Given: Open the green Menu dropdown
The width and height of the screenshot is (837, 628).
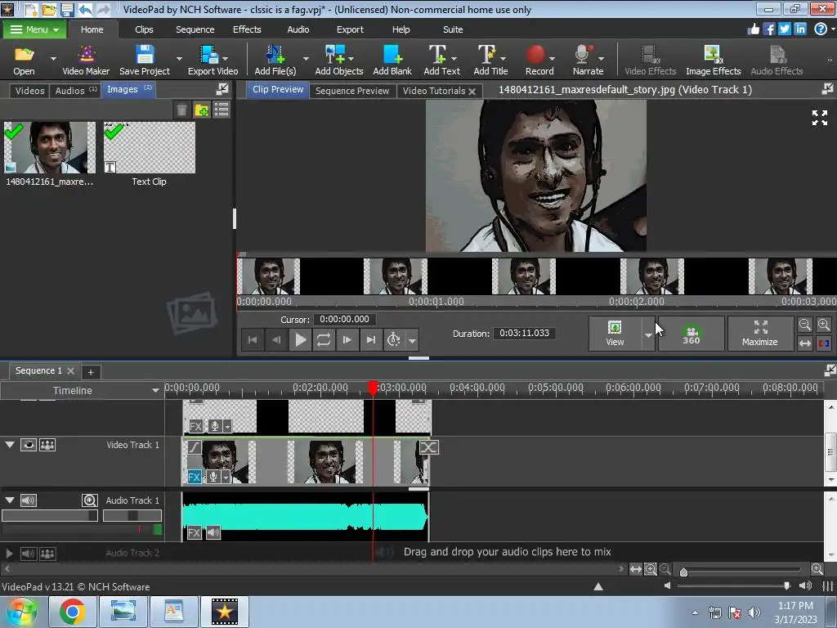Looking at the screenshot, I should (34, 29).
